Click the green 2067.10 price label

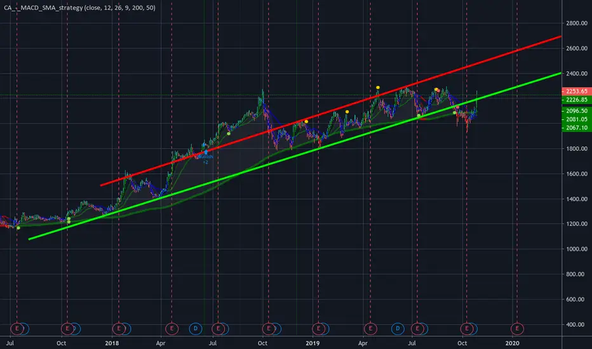(577, 128)
